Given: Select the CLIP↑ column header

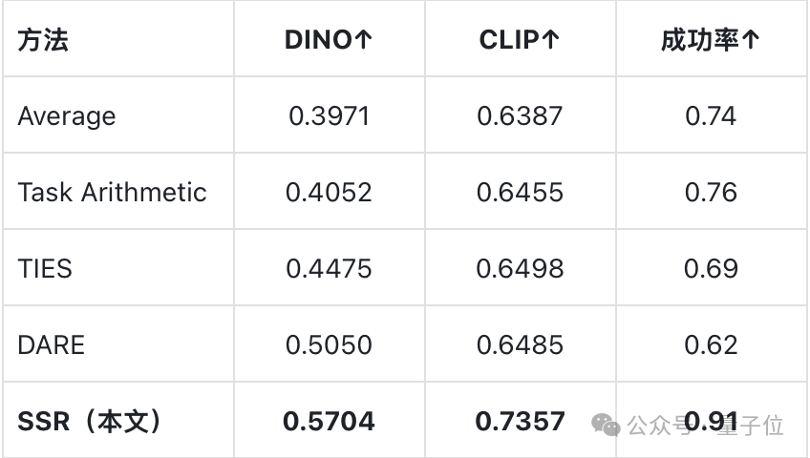Looking at the screenshot, I should tap(520, 40).
